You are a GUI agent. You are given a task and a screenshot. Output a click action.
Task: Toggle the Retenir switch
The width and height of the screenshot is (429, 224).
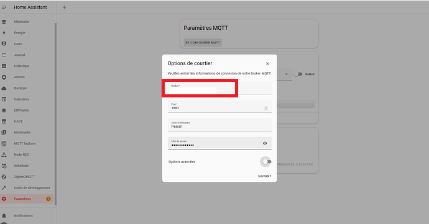(x=298, y=74)
